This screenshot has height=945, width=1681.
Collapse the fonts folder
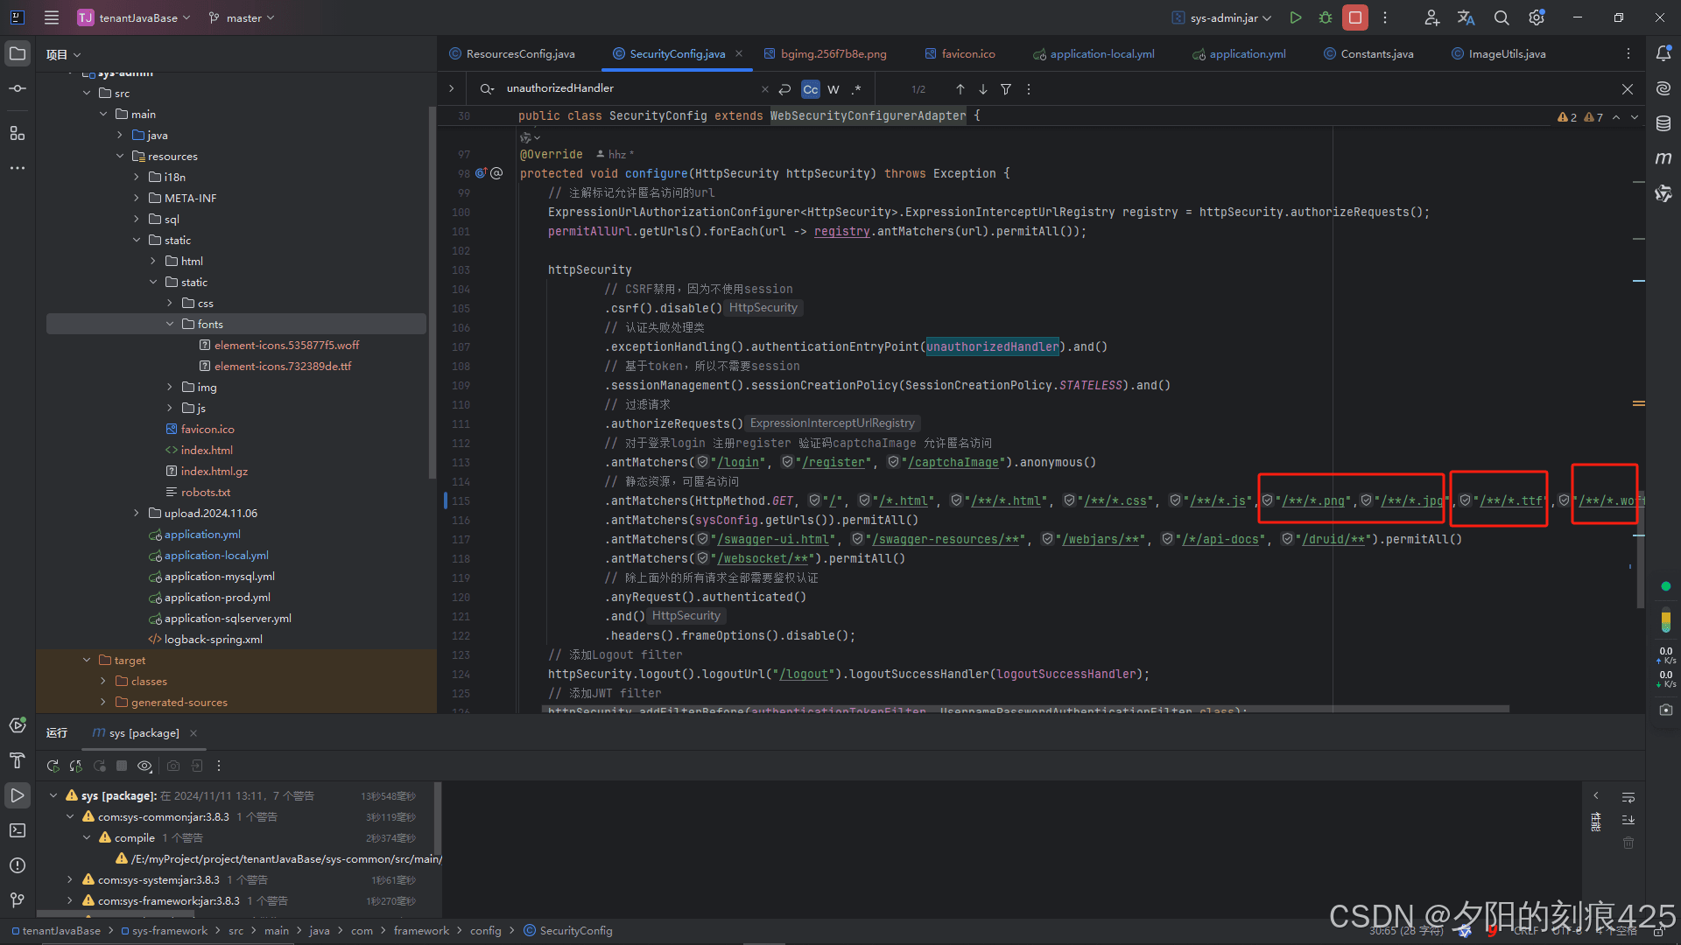(x=170, y=324)
